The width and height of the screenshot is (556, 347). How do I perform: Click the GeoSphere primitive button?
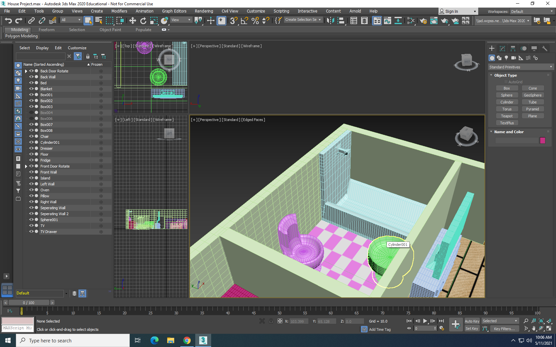[x=533, y=95]
